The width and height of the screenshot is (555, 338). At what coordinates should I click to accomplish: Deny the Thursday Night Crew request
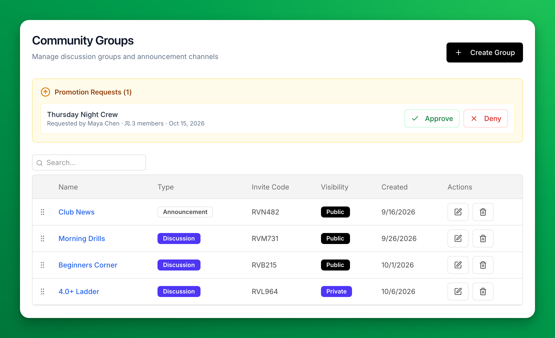(x=485, y=118)
